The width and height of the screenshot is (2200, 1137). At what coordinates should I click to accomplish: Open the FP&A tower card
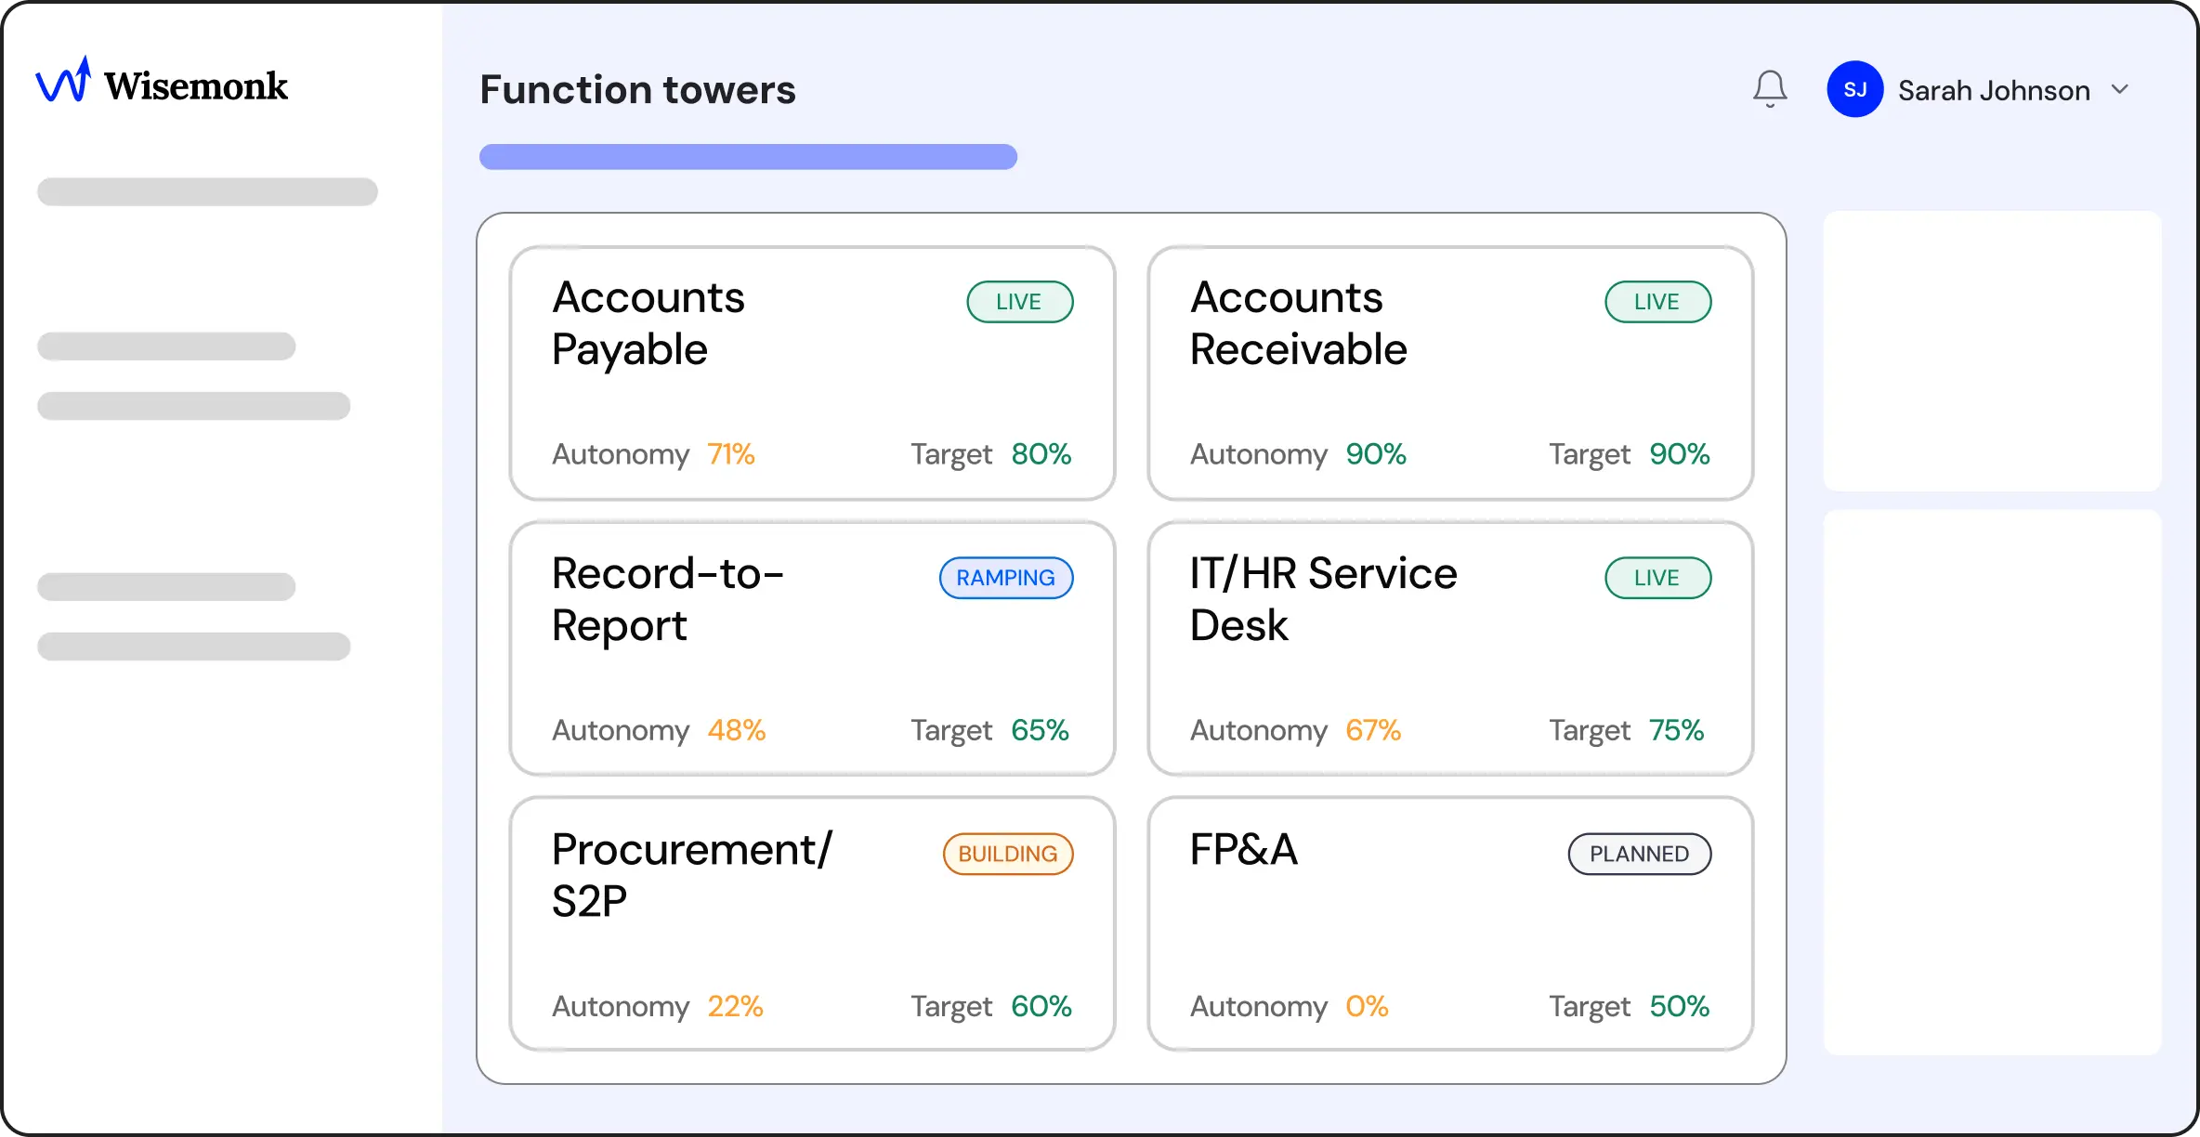1450,924
